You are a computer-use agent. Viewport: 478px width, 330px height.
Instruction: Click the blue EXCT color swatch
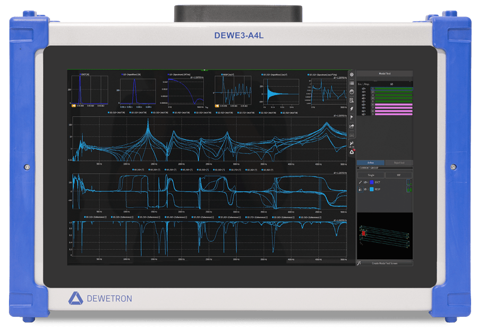click(x=371, y=182)
